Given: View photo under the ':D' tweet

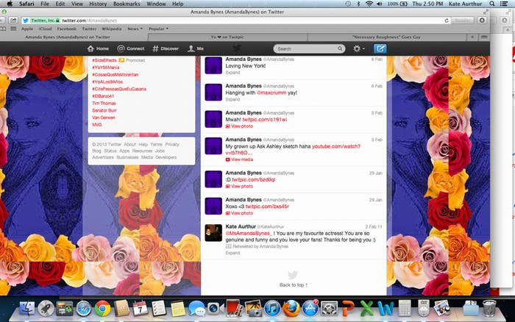Looking at the screenshot, I should pyautogui.click(x=239, y=187).
